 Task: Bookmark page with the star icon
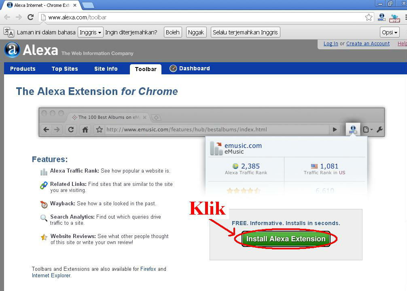click(x=369, y=17)
